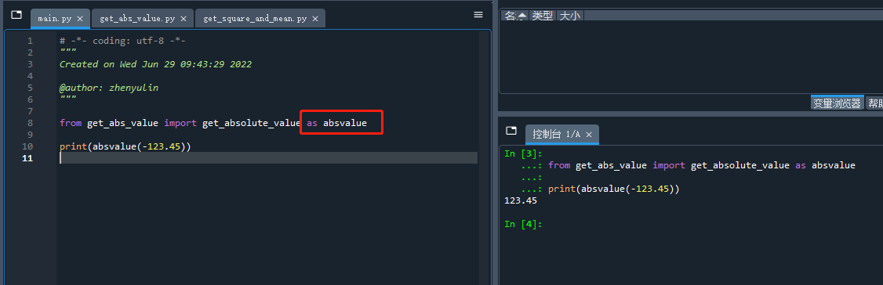
Task: Open the console browse tabs icon
Action: coord(511,131)
